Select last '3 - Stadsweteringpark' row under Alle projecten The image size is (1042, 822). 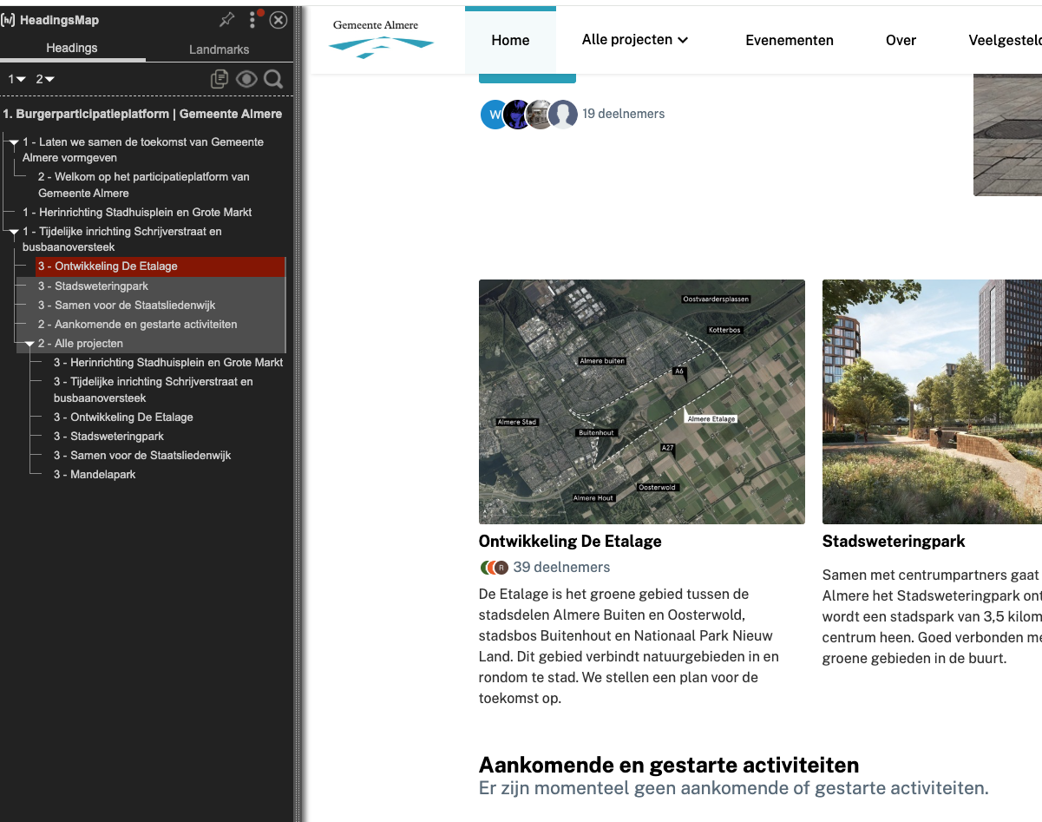point(108,436)
